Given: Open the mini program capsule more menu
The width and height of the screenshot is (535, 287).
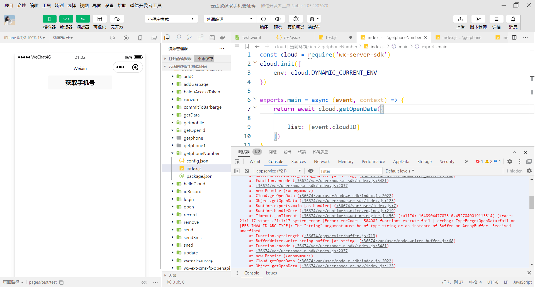Looking at the screenshot, I should coord(120,67).
